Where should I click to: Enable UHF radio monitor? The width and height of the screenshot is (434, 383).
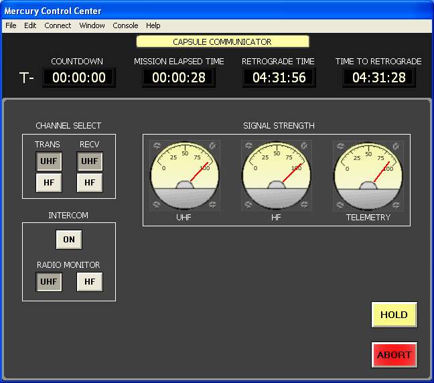(48, 282)
